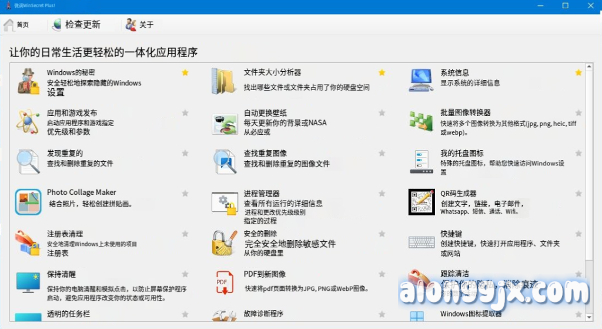The height and width of the screenshot is (329, 602).
Task: Click the 我的托盘图标 title text
Action: coord(462,153)
